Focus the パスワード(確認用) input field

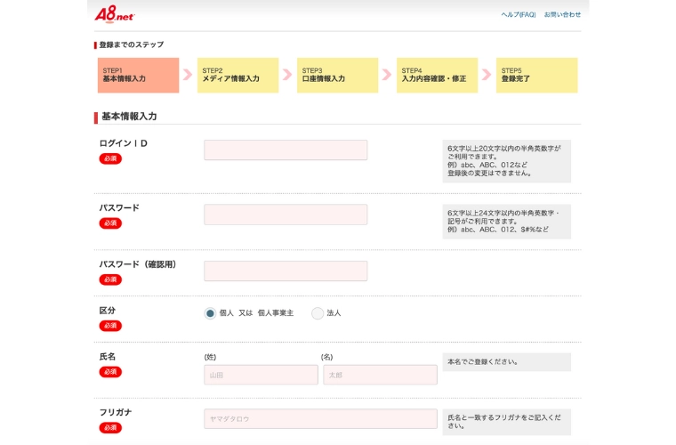tap(286, 271)
